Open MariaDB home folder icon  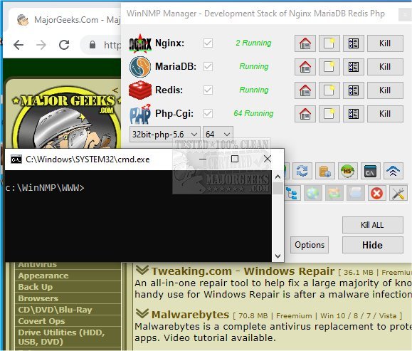[305, 67]
